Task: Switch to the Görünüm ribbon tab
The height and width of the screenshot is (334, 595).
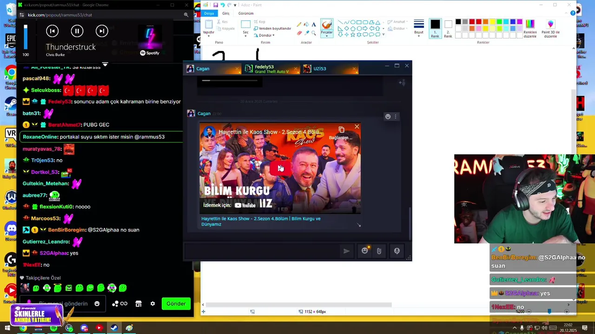Action: 246,13
